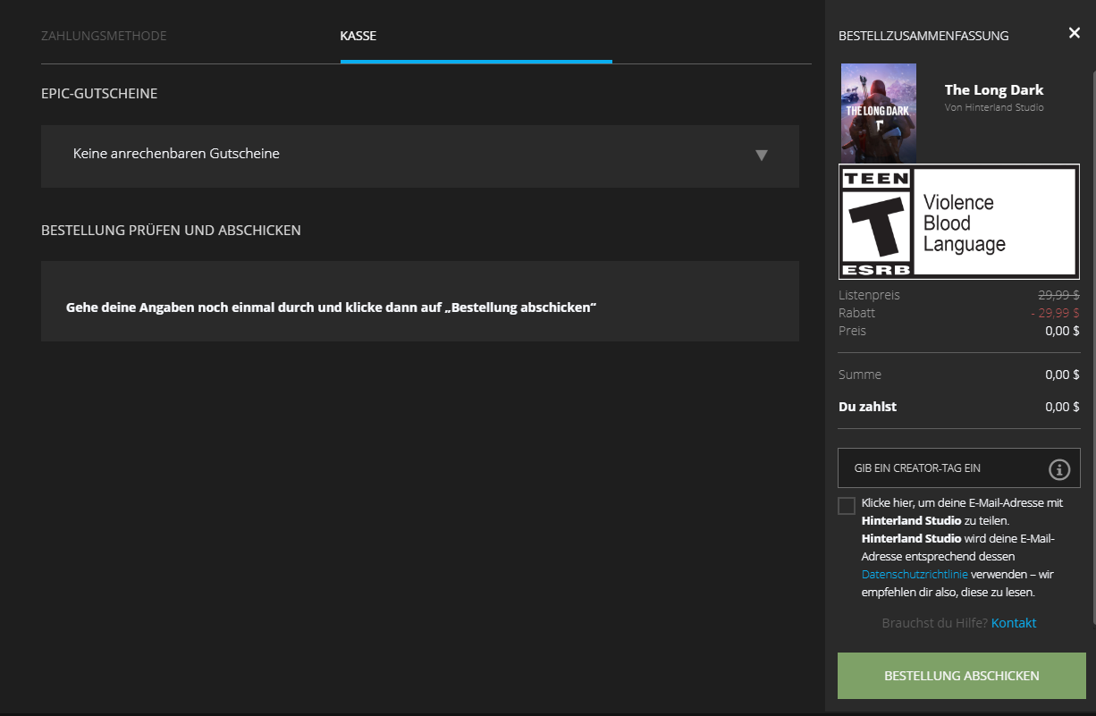Follow the Kontakt help link
Screen dimensions: 1096x716
(1013, 623)
